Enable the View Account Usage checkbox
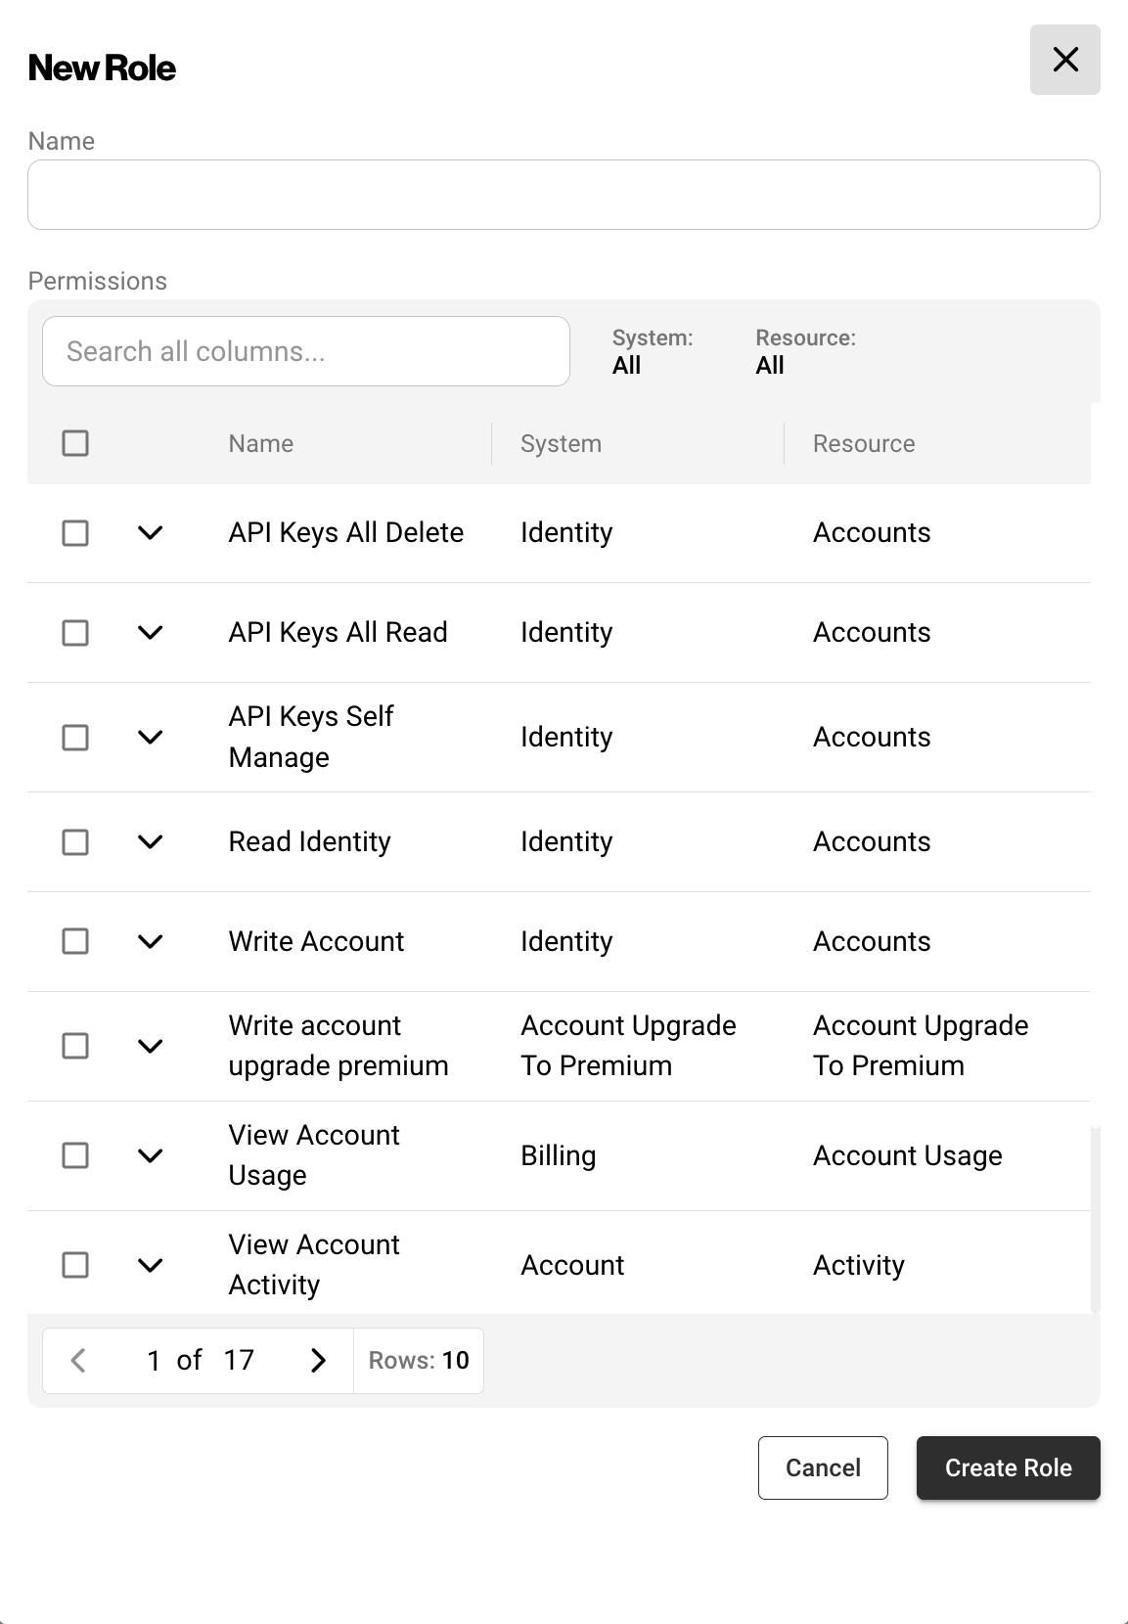This screenshot has height=1624, width=1128. 75,1155
